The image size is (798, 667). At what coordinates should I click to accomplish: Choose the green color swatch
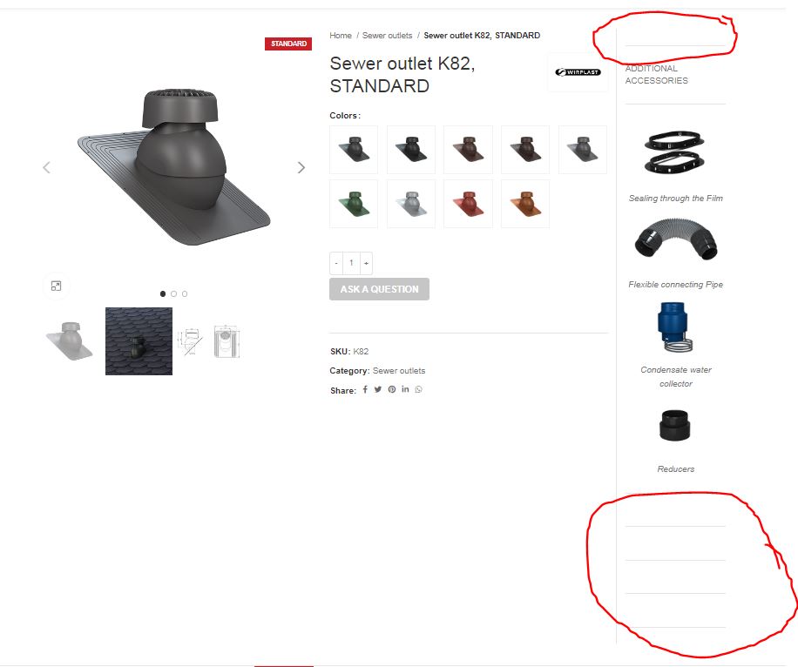[354, 204]
